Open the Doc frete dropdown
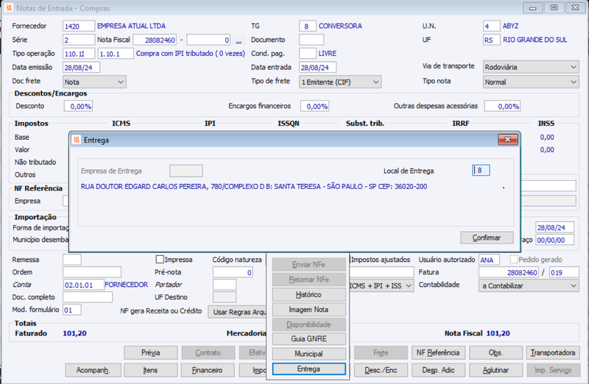This screenshot has height=384, width=589. (94, 82)
